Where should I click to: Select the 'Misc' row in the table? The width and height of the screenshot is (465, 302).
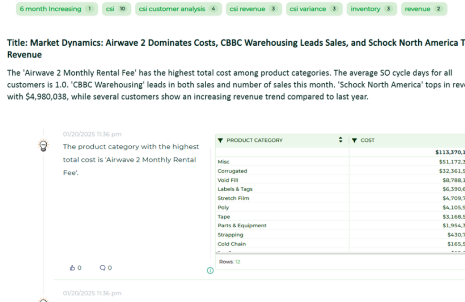point(340,162)
